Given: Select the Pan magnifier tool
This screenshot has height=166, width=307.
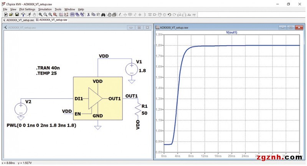Looking at the screenshot, I should point(45,15).
